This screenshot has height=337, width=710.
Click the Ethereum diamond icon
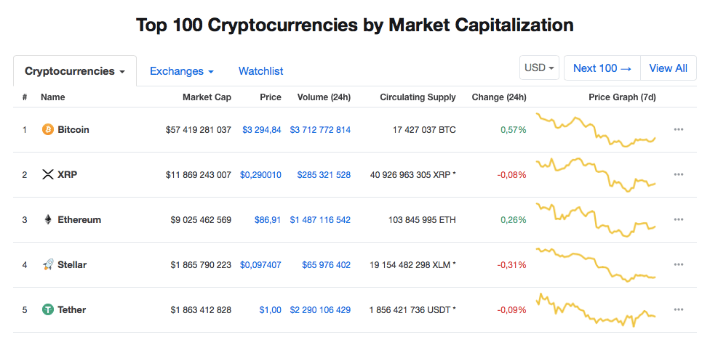point(47,220)
